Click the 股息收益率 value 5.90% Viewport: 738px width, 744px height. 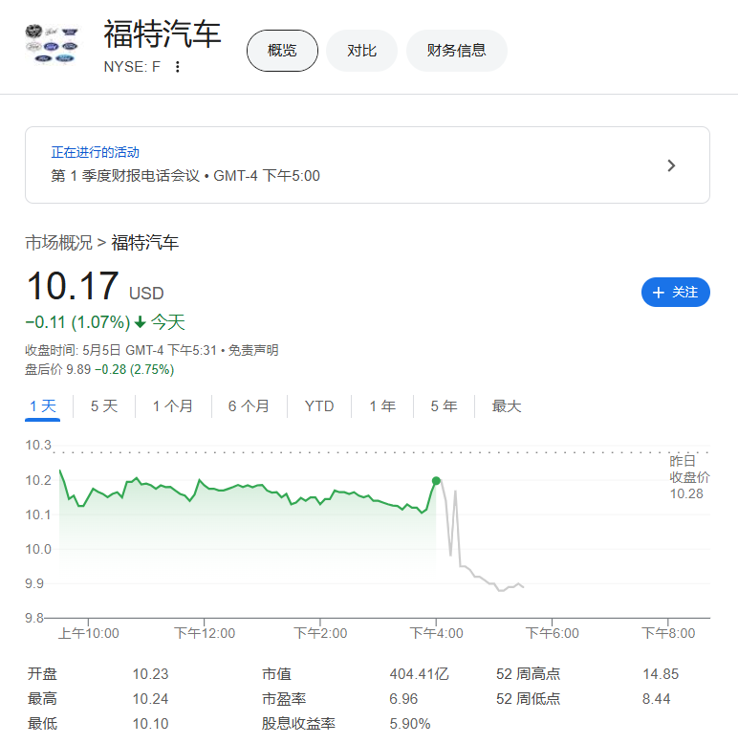click(410, 724)
